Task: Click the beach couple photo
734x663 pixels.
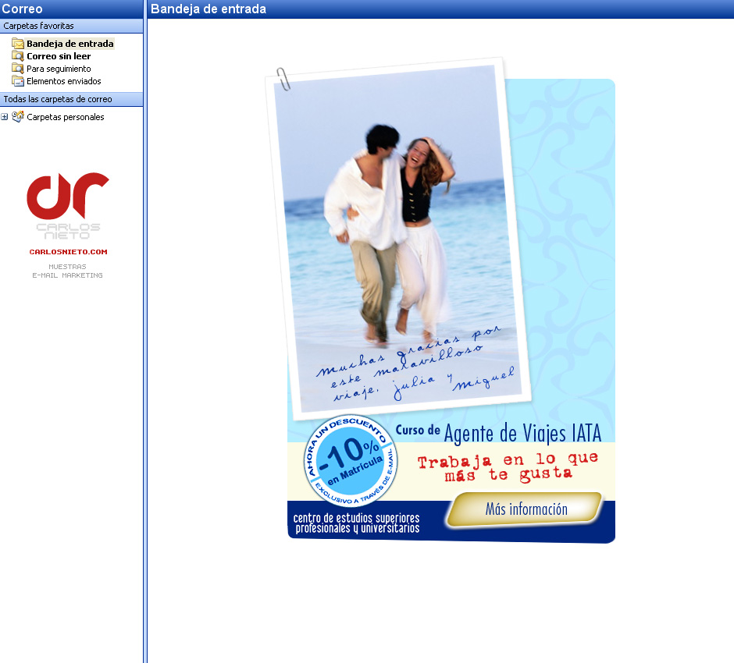Action: pos(398,239)
